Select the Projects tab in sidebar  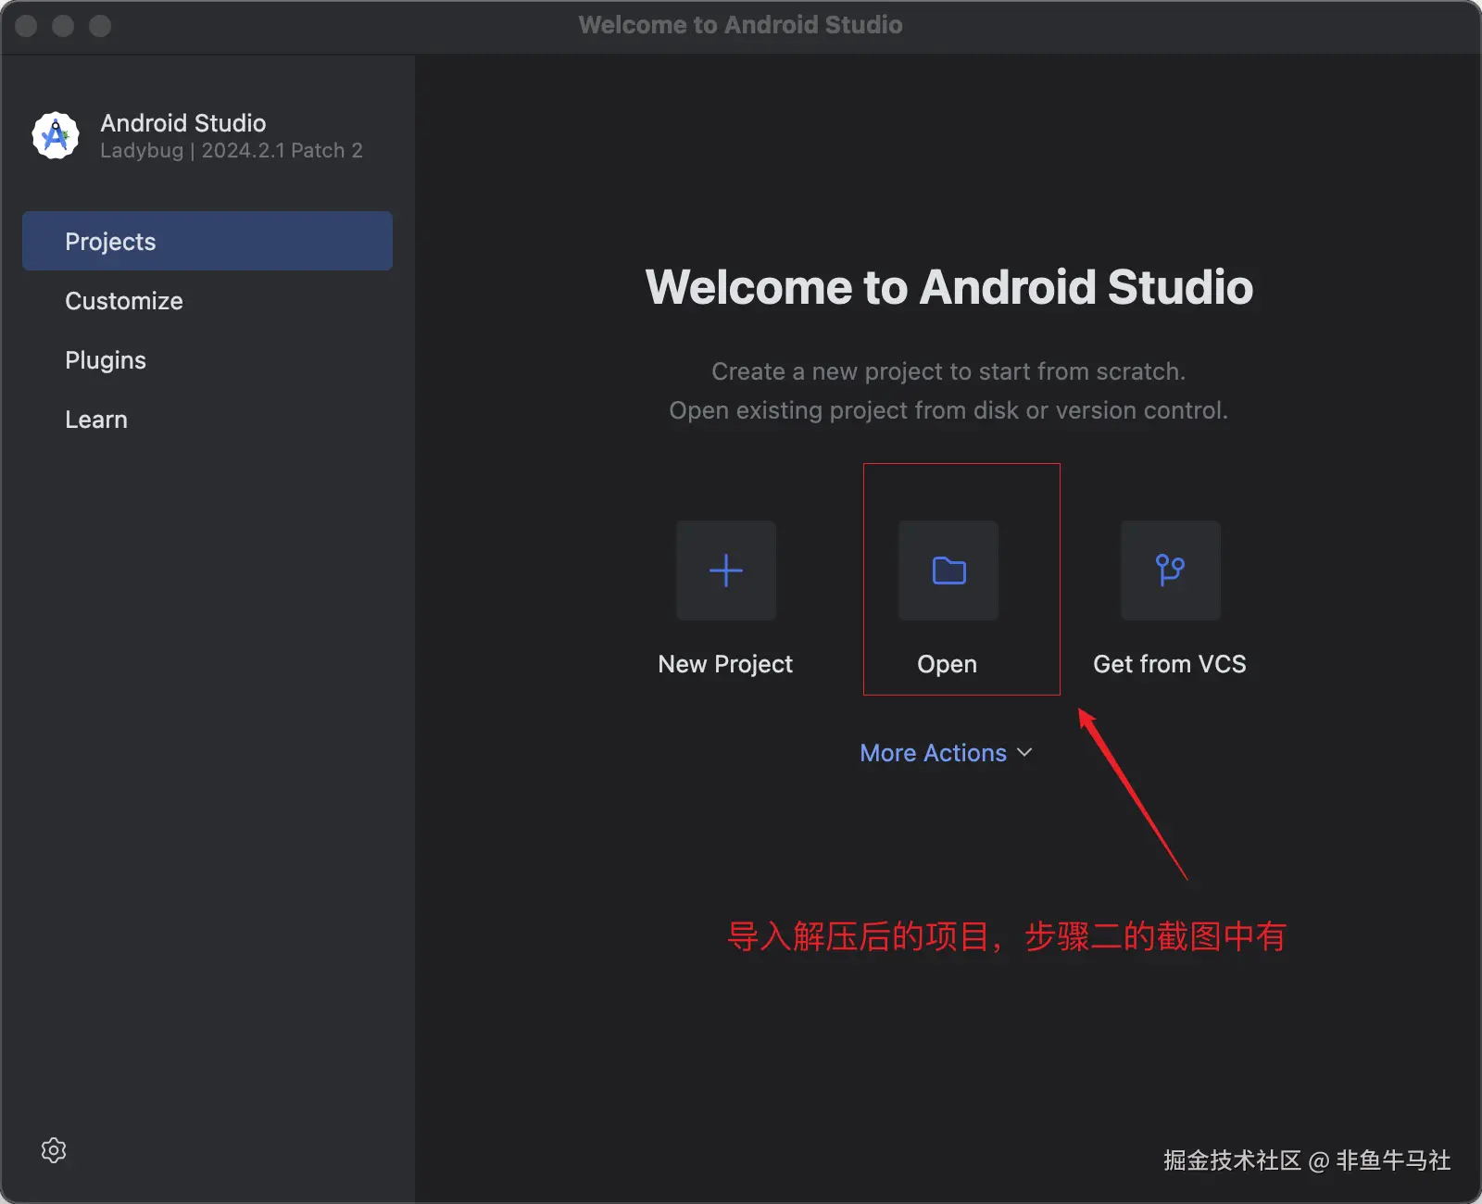coord(207,241)
